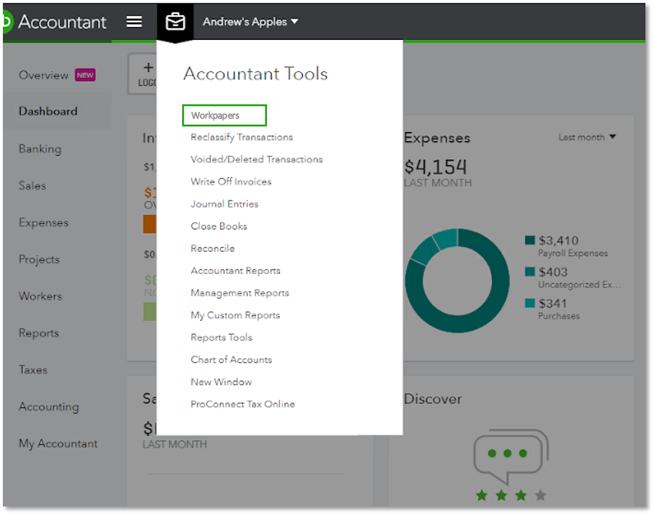Click the $403 Uncategorized expense color swatch
654x515 pixels.
click(530, 272)
